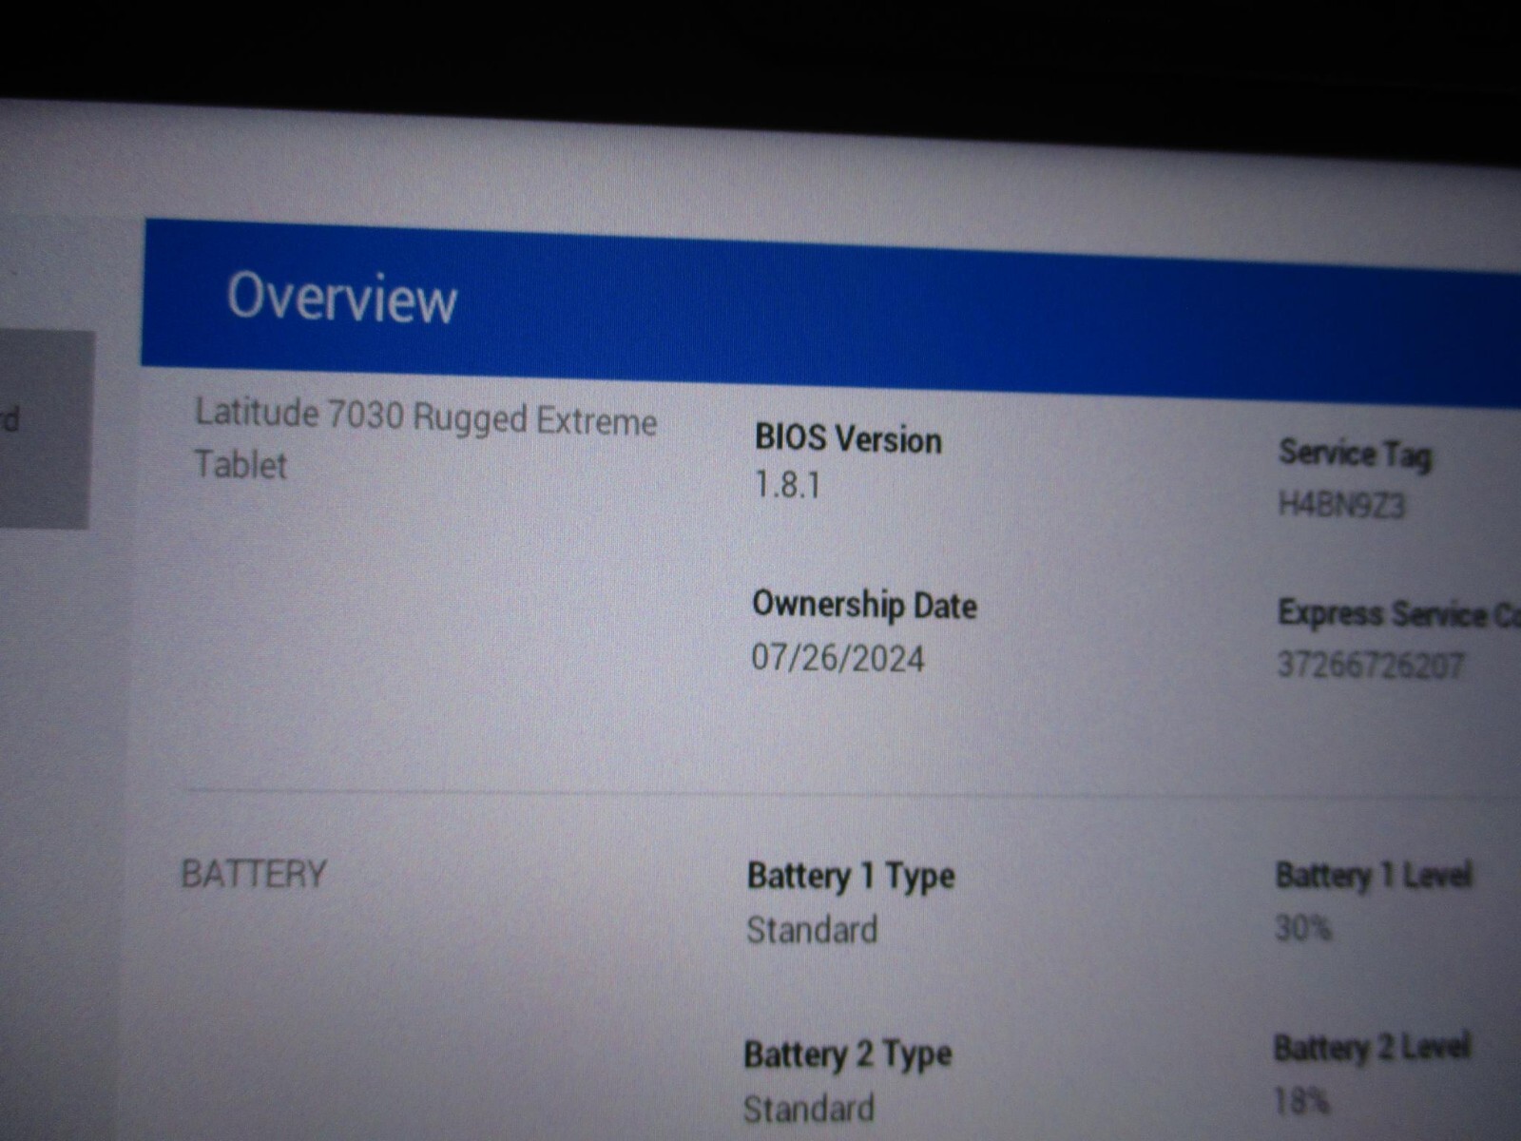Click the Express Service Code label

click(x=1399, y=614)
